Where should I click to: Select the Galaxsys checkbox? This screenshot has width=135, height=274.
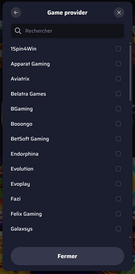tap(118, 229)
